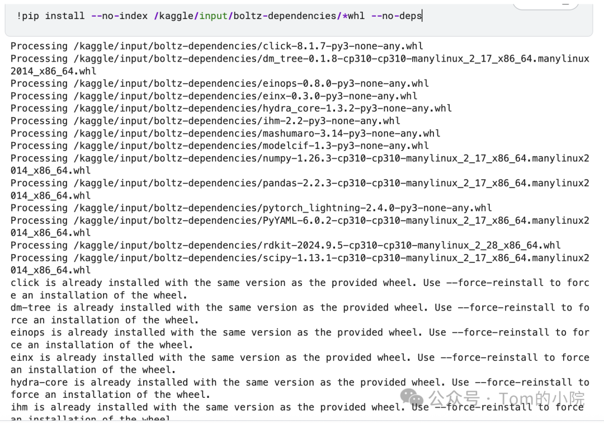
Task: Click the einops-0.8.0 wheel processing line
Action: coord(220,83)
